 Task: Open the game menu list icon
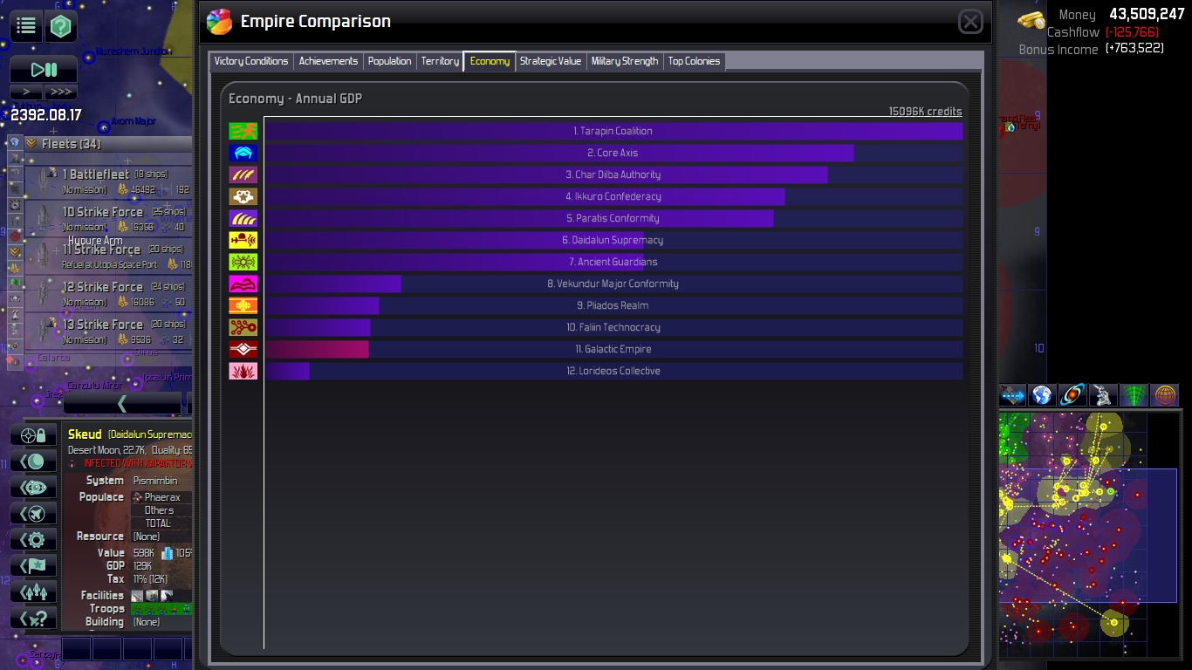[26, 26]
